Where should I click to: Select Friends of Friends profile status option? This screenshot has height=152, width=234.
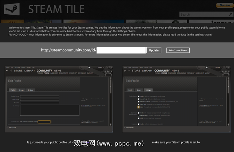pyautogui.click(x=139, y=102)
